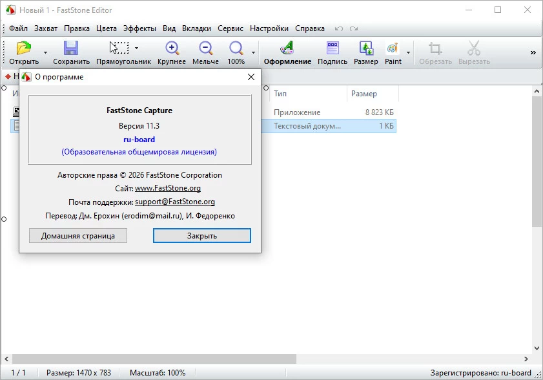Click the scroll down arrow
The image size is (543, 380).
click(537, 348)
